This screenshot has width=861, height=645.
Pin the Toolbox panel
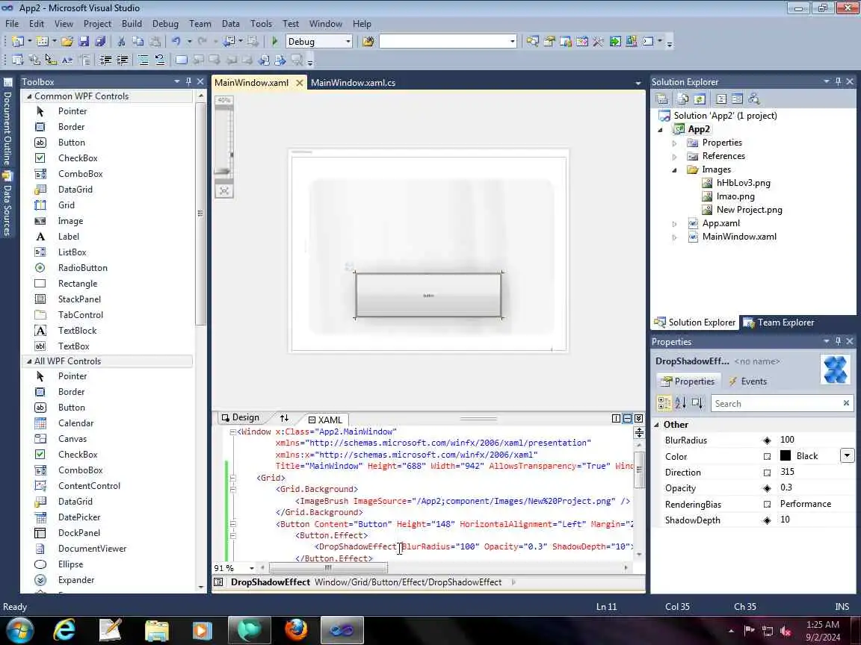[188, 81]
